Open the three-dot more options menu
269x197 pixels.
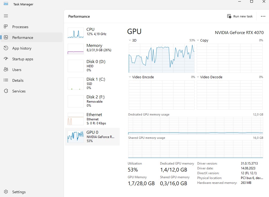263,16
